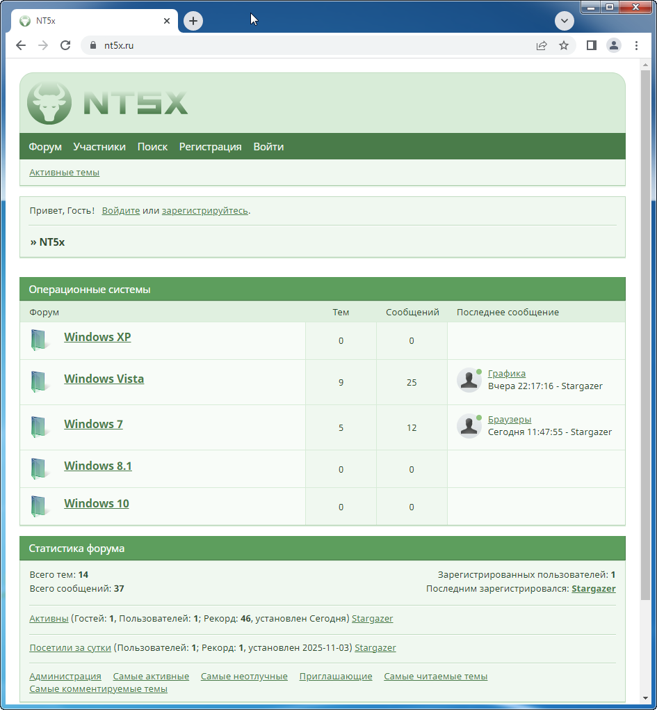Screen dimensions: 657x710
Task: Click the Windows XP forum folder icon
Action: [x=40, y=340]
